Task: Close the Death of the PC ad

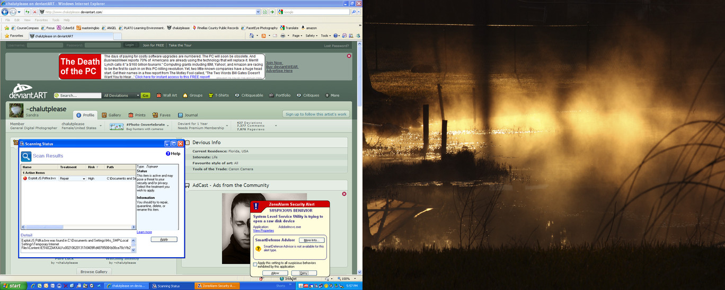Action: coord(349,56)
